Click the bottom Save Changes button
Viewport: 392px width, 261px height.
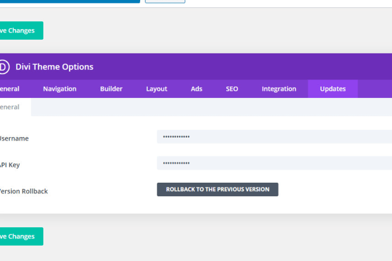tap(21, 236)
